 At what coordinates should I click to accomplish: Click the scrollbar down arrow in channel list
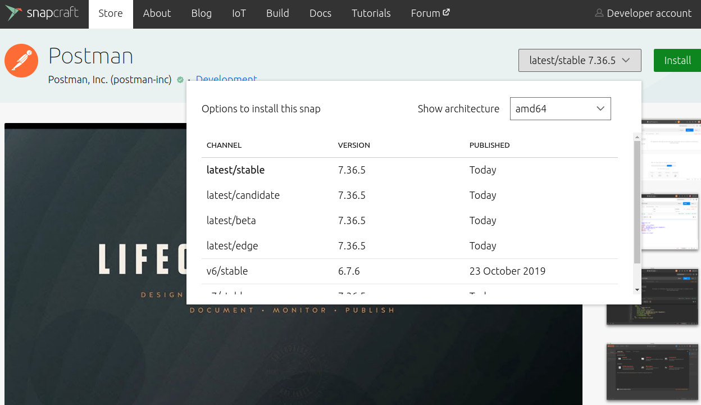click(x=636, y=290)
